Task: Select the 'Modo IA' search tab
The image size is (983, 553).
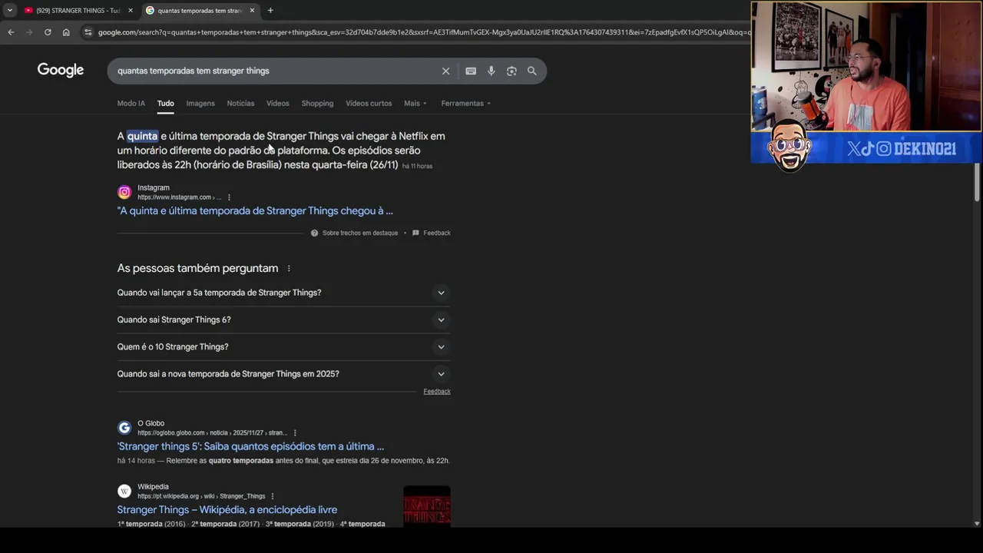Action: coord(131,103)
